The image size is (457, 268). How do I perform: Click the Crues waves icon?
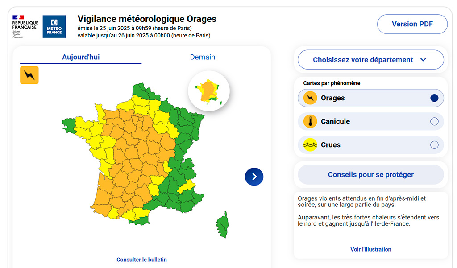coord(310,145)
